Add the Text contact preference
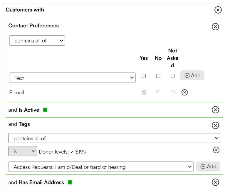Screen dimensions: 225x193 point(192,75)
